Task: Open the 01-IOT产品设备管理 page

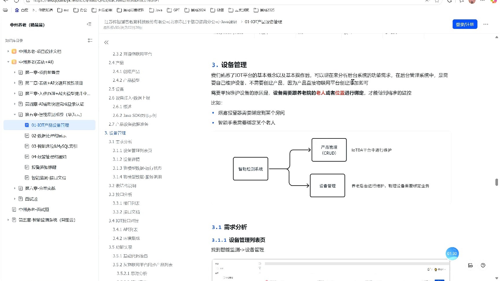Action: [x=49, y=125]
